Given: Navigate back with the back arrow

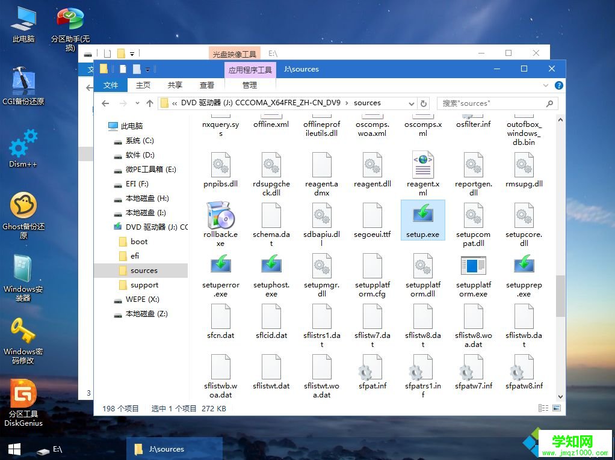Looking at the screenshot, I should 105,103.
